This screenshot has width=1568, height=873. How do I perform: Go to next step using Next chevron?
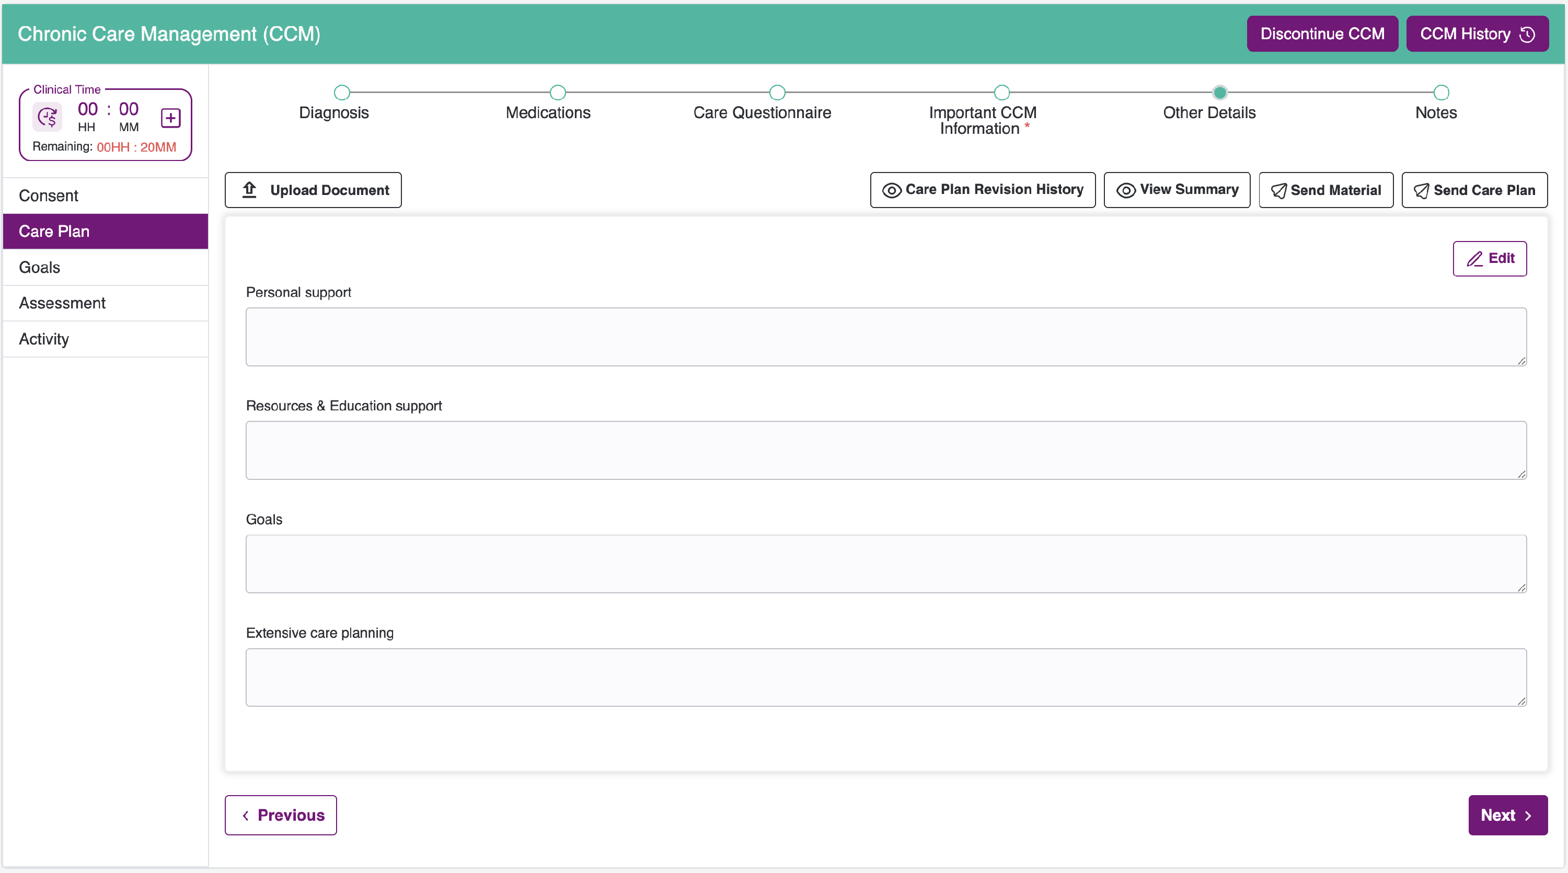click(x=1528, y=816)
